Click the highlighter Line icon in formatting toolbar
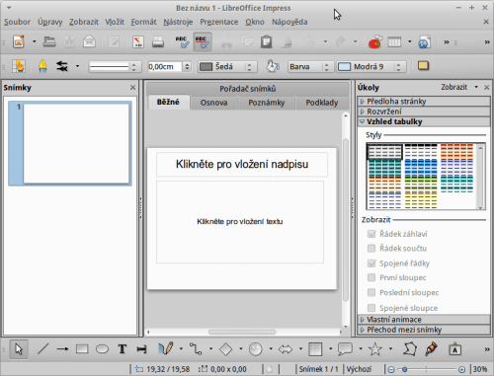The width and height of the screenshot is (494, 376). click(42, 66)
